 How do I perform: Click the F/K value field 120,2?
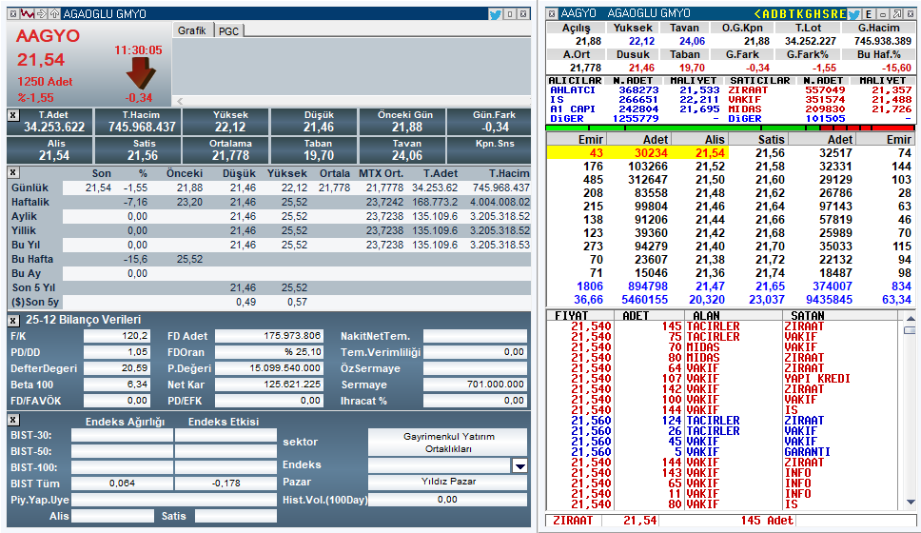(x=117, y=336)
